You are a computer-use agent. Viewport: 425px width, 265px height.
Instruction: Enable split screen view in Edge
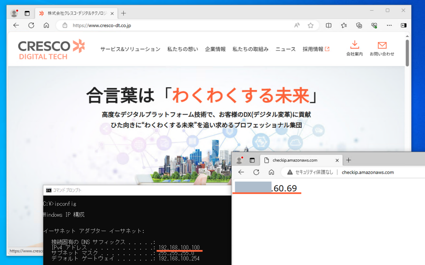pyautogui.click(x=329, y=25)
